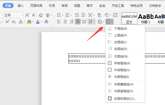This screenshot has width=165, height=105.
Task: Expand the bullet list dropdown arrow
Action: click(x=63, y=15)
